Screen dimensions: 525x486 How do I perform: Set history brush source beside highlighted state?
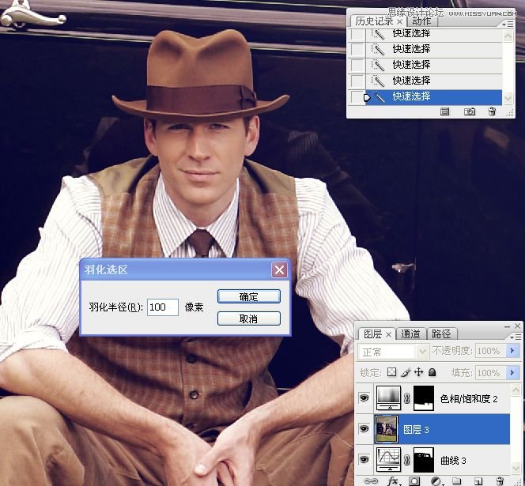click(357, 97)
